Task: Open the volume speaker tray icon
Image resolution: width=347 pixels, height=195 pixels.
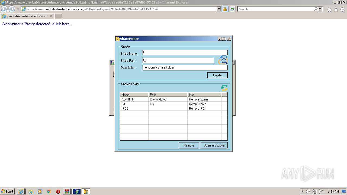Action: 308,191
